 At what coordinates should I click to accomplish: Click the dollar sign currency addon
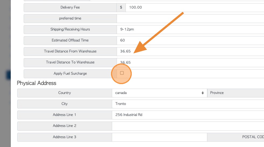point(121,7)
